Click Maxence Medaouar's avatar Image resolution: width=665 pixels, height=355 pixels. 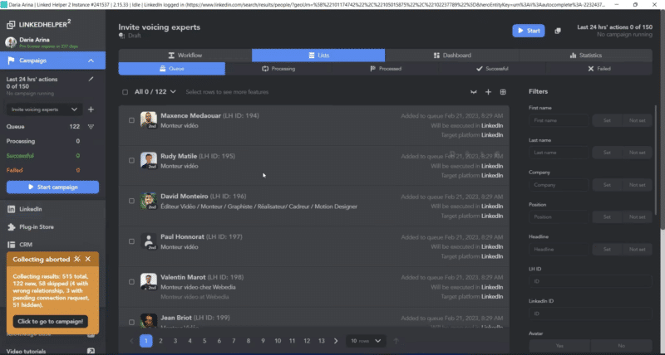coord(149,120)
